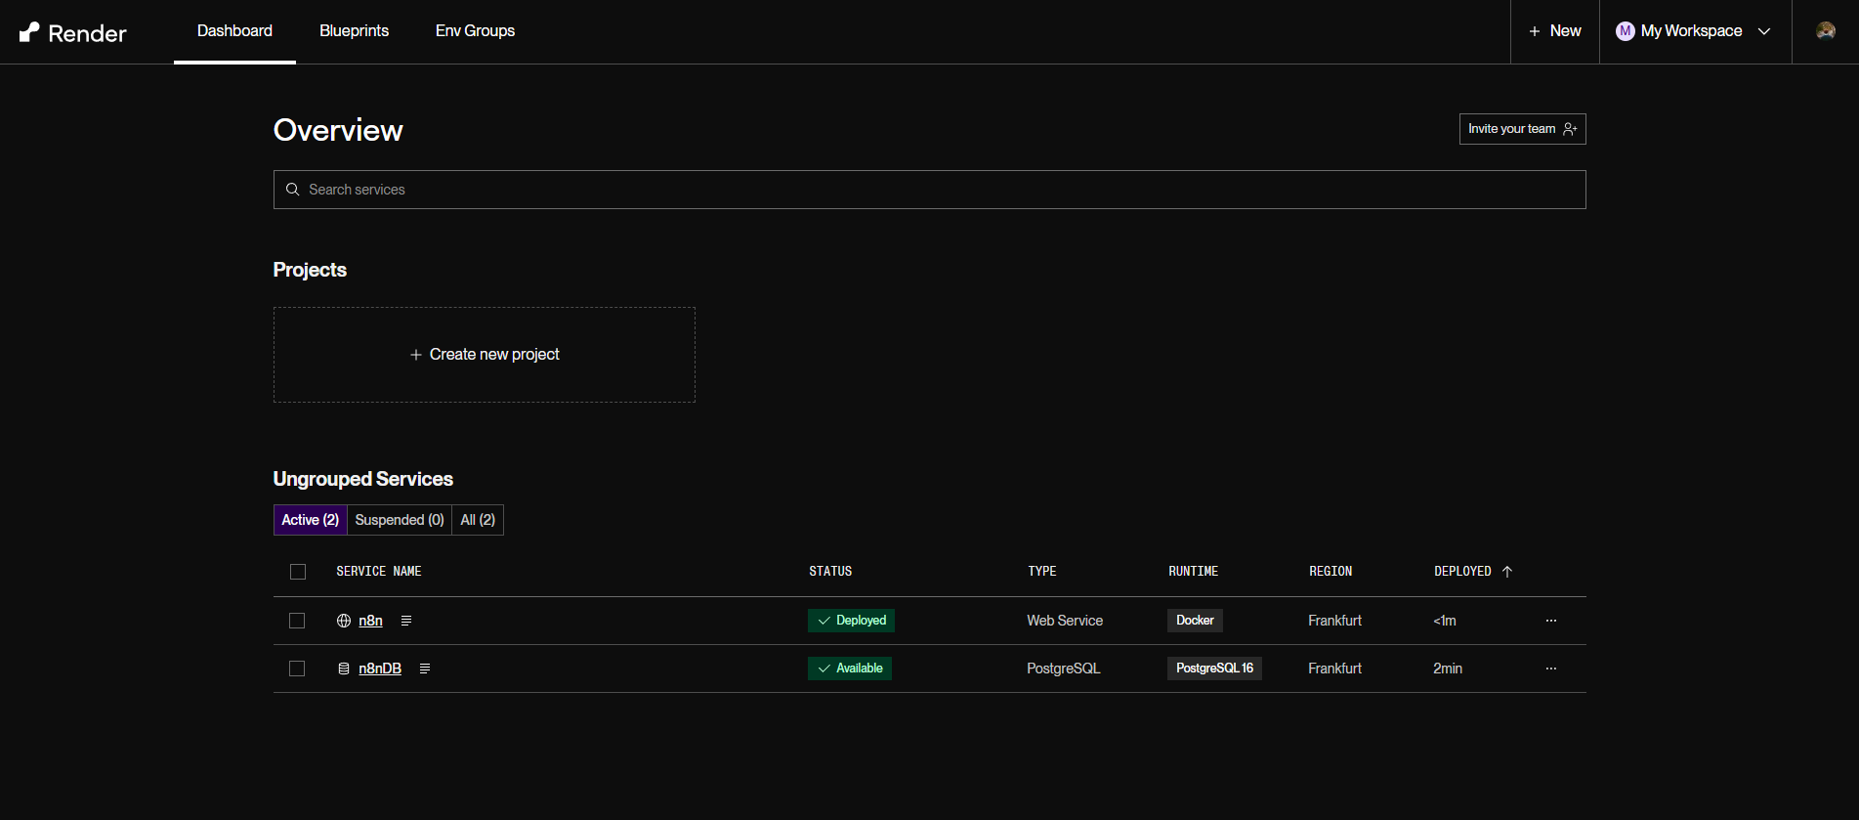This screenshot has width=1859, height=820.
Task: Click the Render logo
Action: [73, 32]
